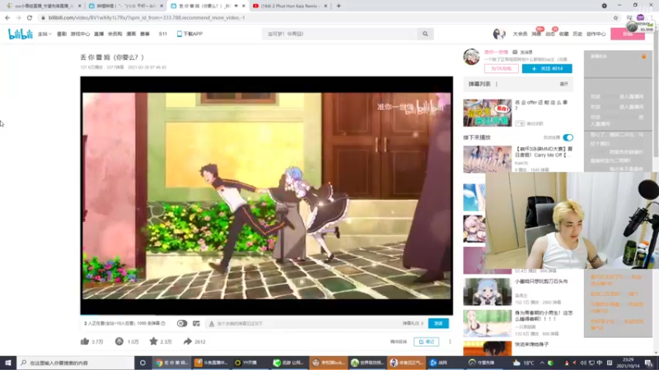Click the lock icon in overlay panel
Screen dimensions: 659x370
[x=643, y=56]
